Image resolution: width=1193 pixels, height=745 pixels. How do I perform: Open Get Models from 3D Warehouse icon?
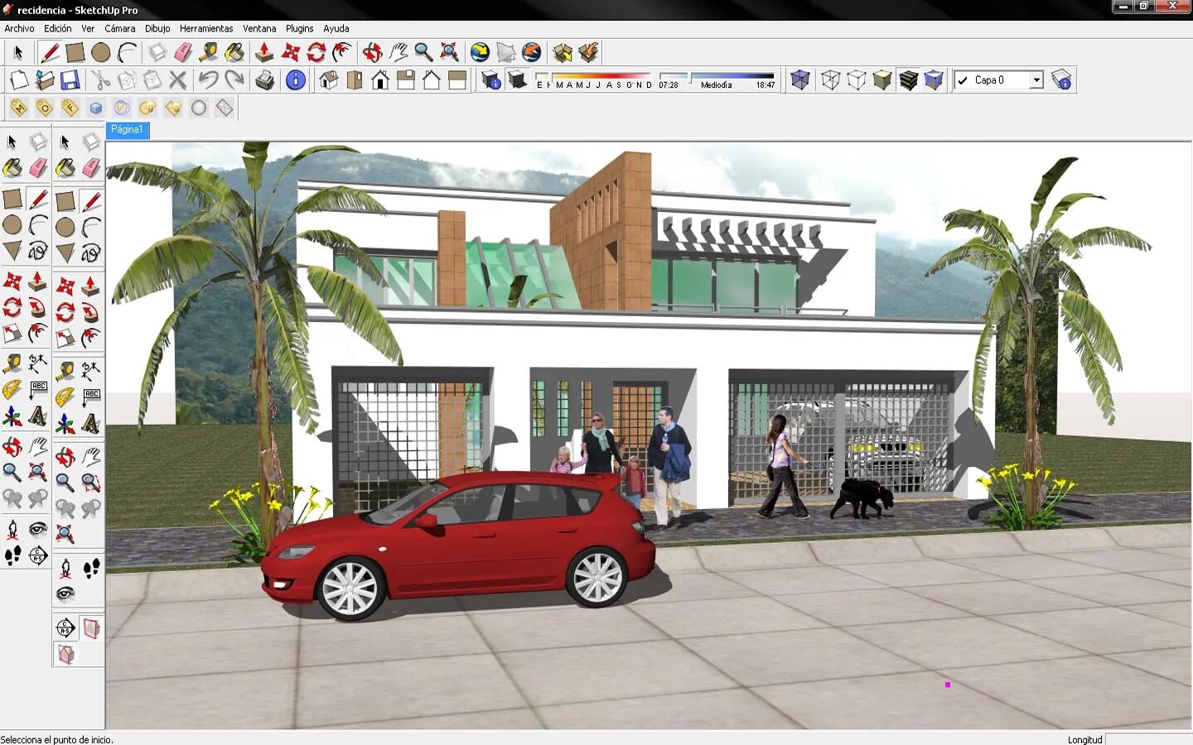[x=563, y=53]
